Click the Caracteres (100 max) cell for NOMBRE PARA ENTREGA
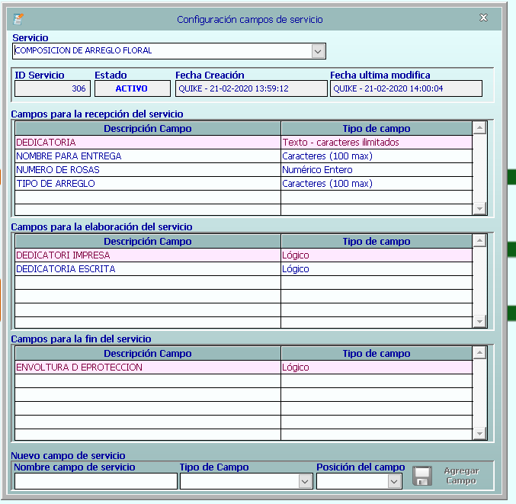 (377, 156)
